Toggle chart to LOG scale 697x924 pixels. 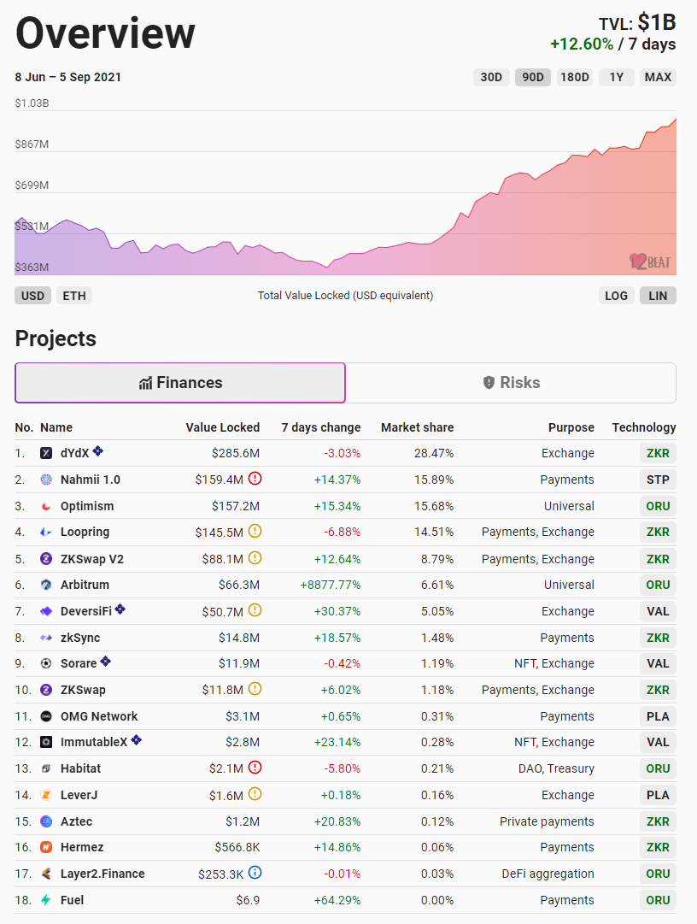point(616,296)
